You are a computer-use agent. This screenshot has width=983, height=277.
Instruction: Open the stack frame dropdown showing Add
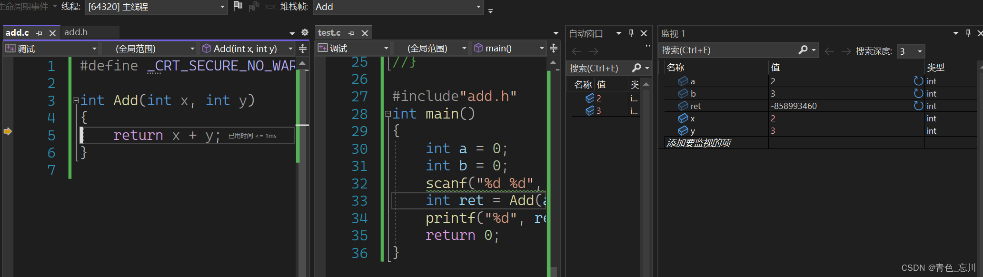tap(398, 7)
